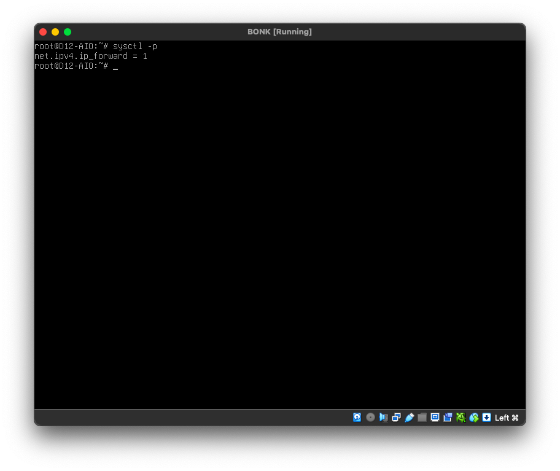Click the CPU execution status indicator
560x471 pixels.
click(x=461, y=418)
